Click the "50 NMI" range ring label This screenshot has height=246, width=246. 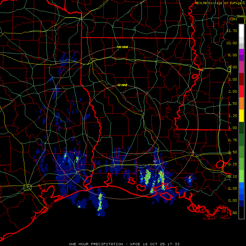pos(122,85)
